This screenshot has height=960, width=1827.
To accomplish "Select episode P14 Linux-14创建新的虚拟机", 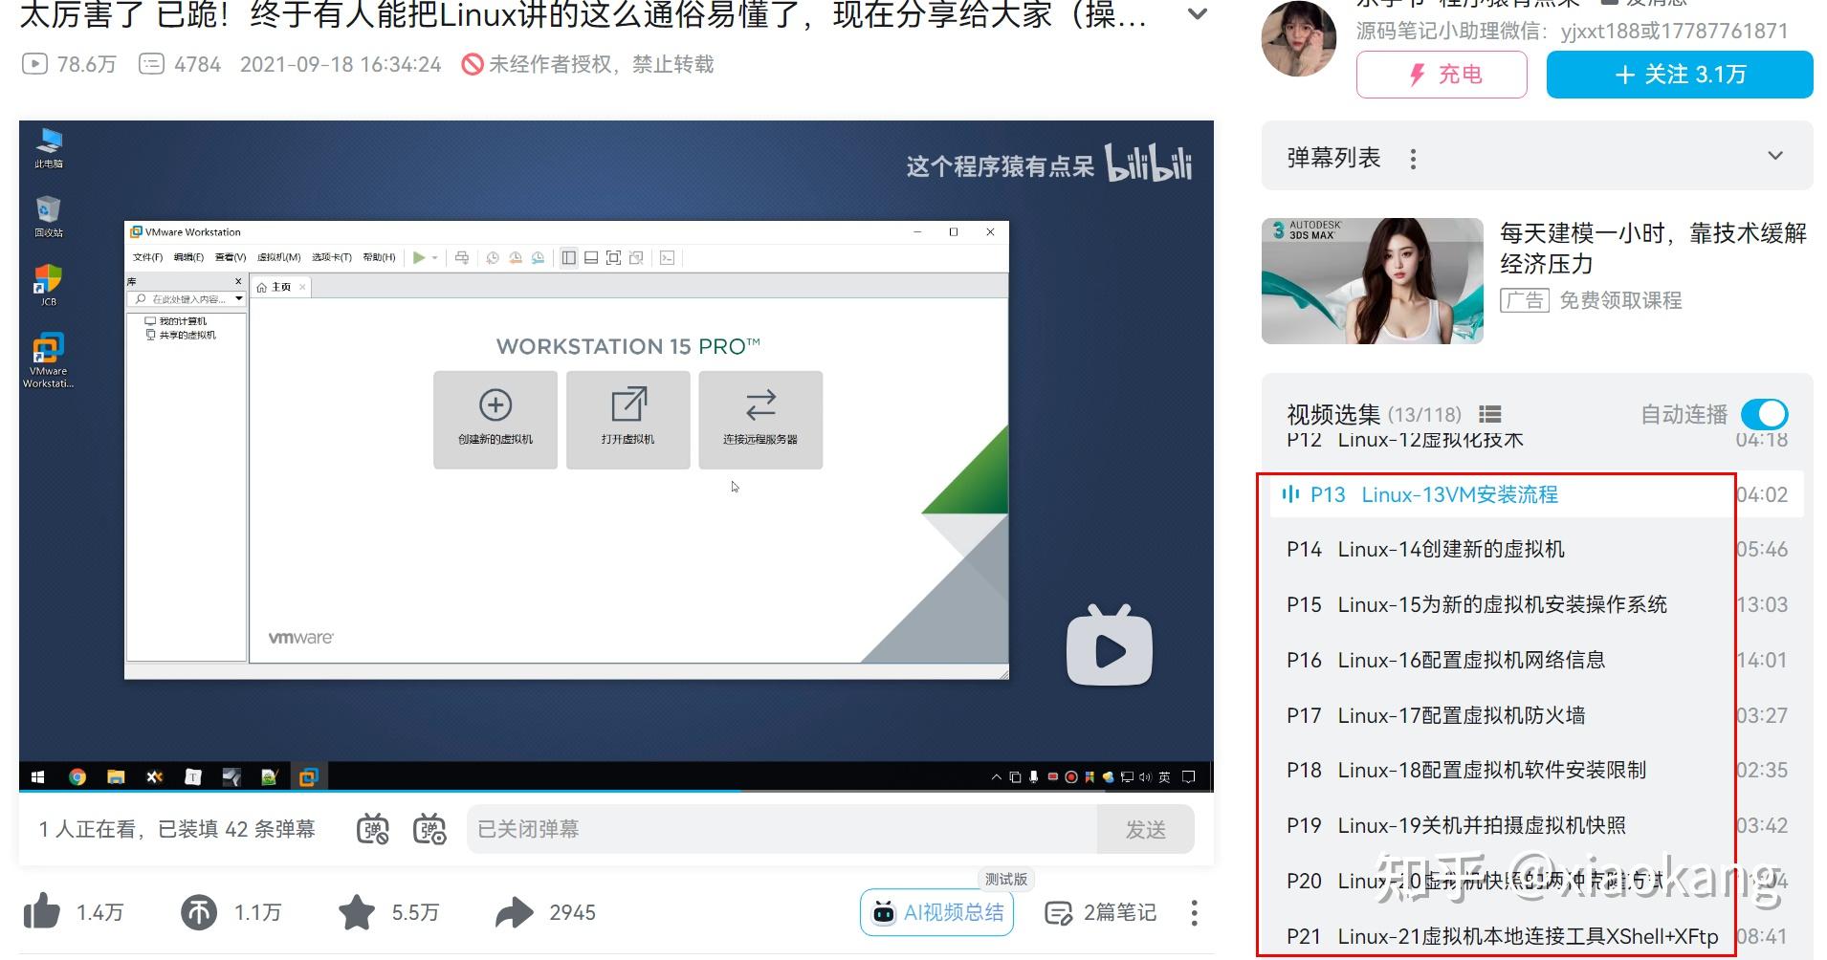I will click(1536, 549).
